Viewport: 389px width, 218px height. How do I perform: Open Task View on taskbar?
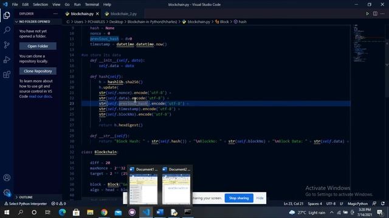click(47, 213)
